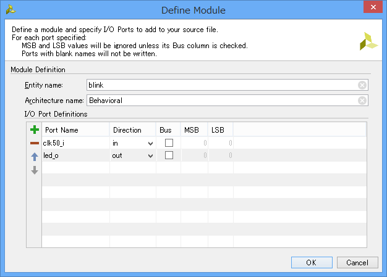Select the clk50_i port name cell
The height and width of the screenshot is (277, 387).
(75, 143)
